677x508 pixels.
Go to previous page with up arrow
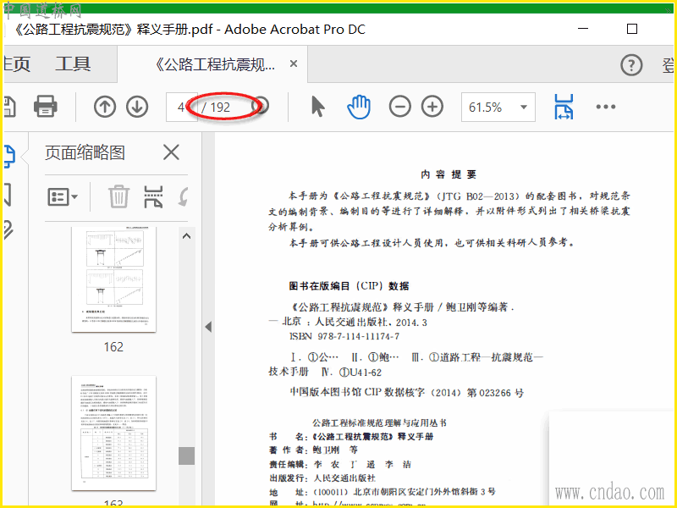[x=105, y=107]
